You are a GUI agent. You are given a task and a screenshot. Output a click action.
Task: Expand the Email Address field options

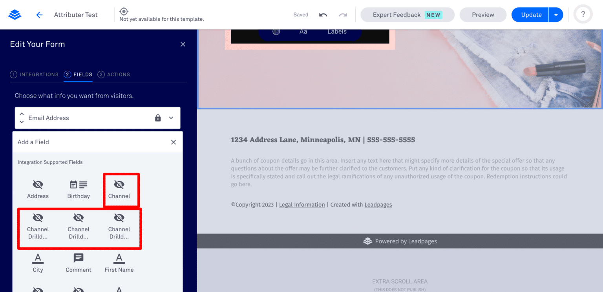click(x=171, y=118)
